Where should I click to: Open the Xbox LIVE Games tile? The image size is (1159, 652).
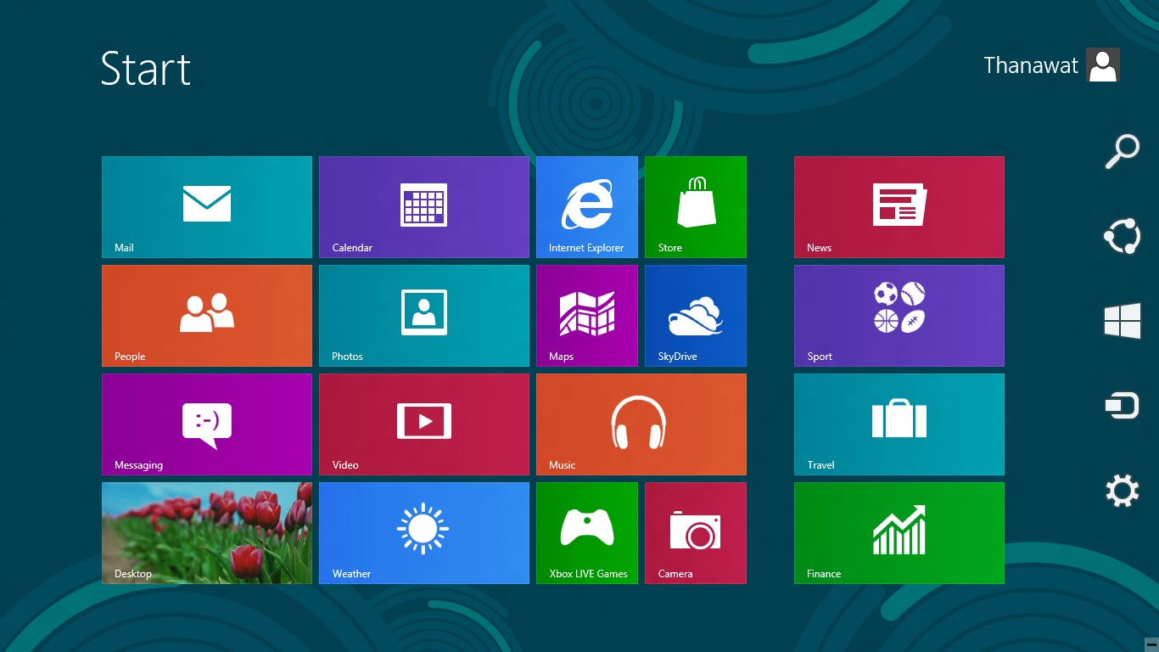[x=587, y=533]
